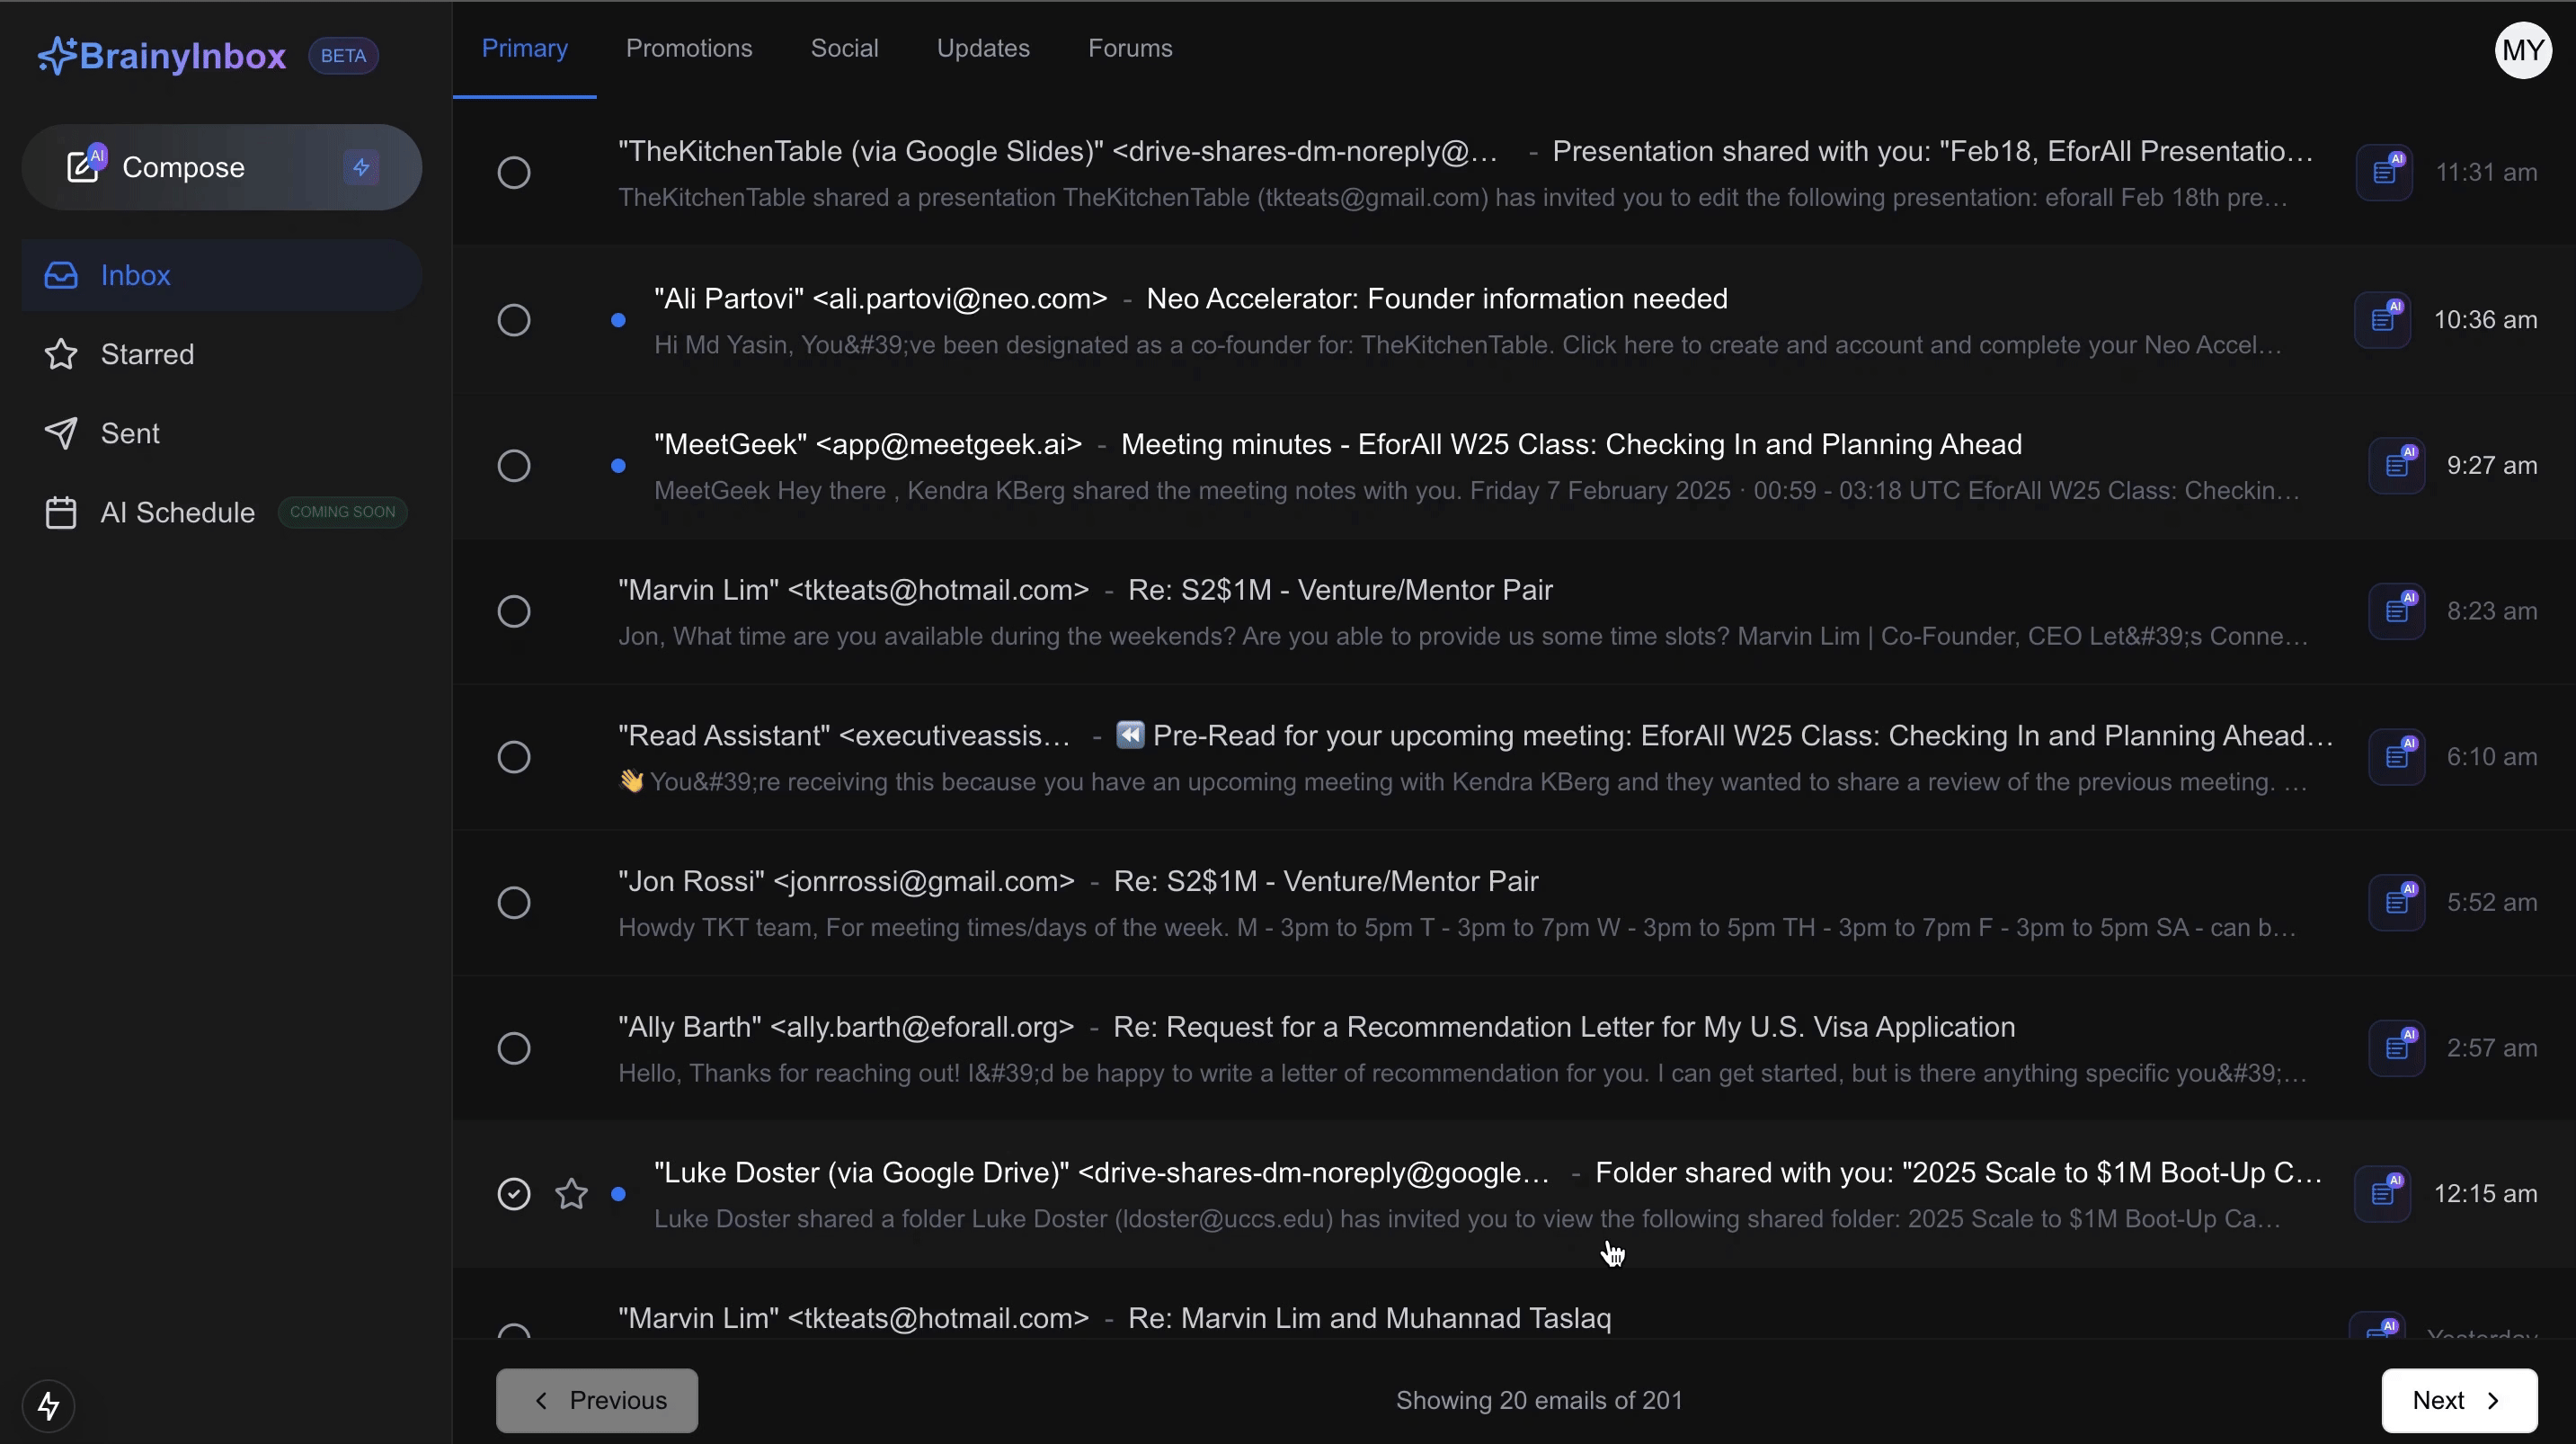Click the Inbox tray icon in sidebar
2576x1444 pixels.
(x=61, y=275)
